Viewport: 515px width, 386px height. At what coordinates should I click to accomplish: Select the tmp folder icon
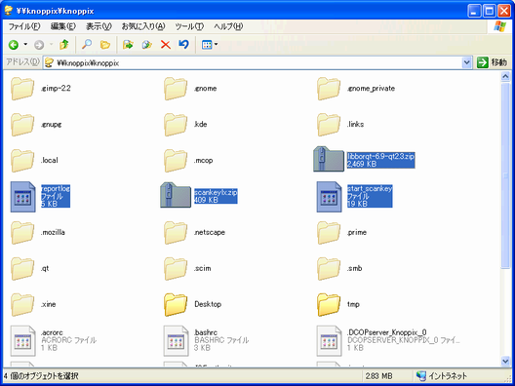pyautogui.click(x=329, y=305)
